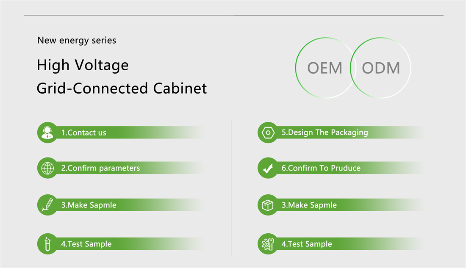This screenshot has height=268, width=466.
Task: Select left column 3.Make Sapmle label
Action: (89, 205)
